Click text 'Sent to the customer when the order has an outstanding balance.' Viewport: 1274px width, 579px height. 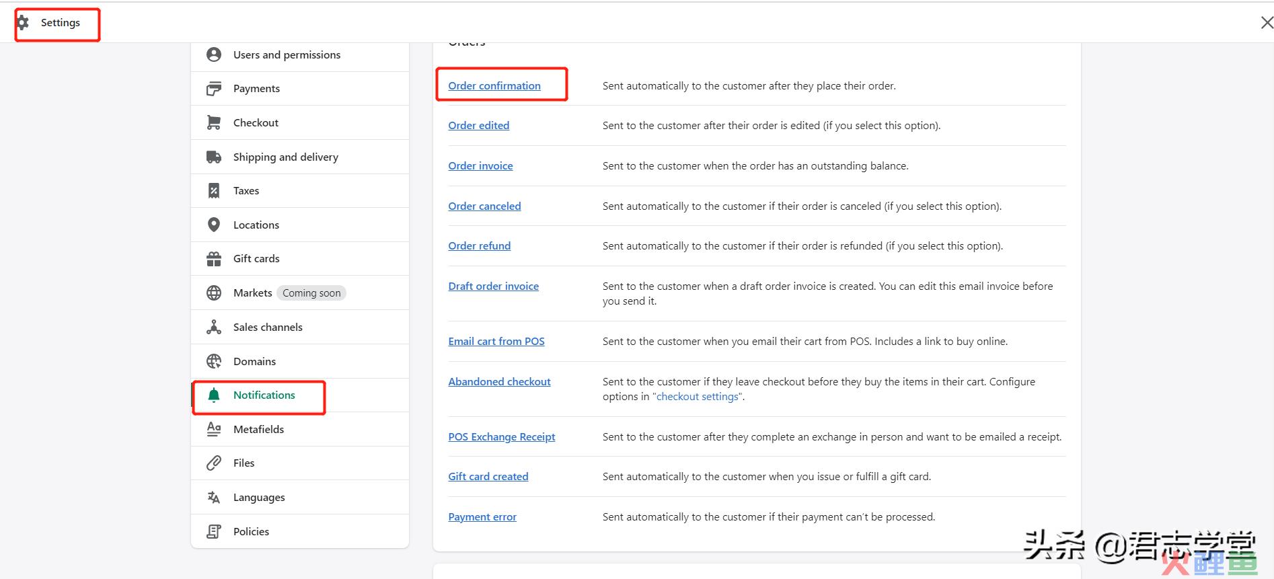click(755, 165)
